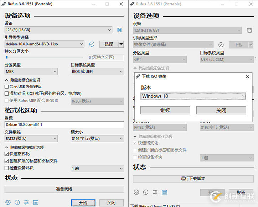Open device dropdown 123 (F:) in right window
The image size is (258, 207).
click(187, 30)
